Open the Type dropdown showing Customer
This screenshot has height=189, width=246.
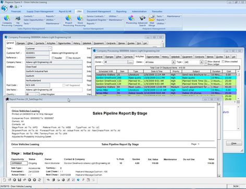(50, 49)
